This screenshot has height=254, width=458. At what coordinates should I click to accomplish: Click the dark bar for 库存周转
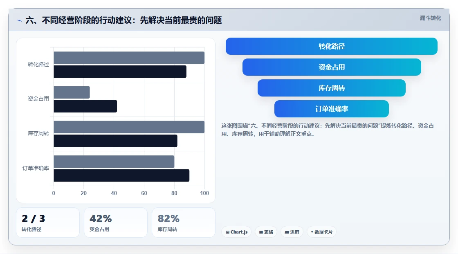(x=115, y=141)
